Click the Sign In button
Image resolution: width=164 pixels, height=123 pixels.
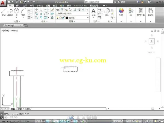121,2
